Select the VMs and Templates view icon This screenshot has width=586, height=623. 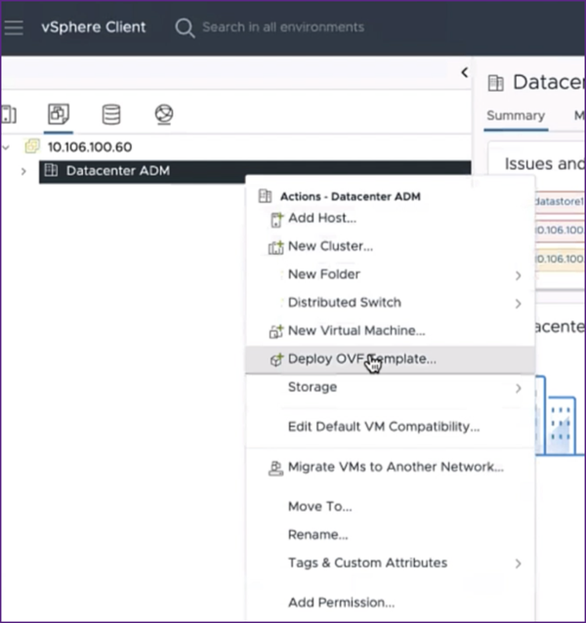(x=59, y=114)
